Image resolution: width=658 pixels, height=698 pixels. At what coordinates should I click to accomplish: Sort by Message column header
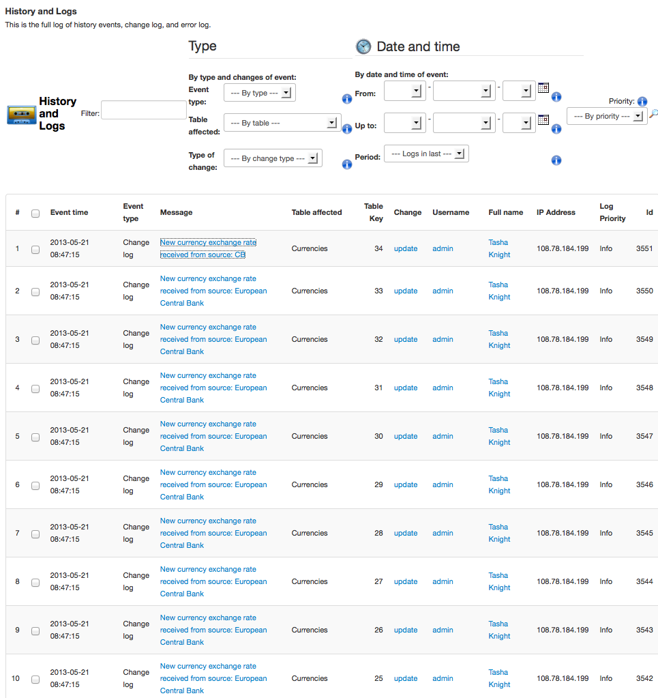[x=176, y=212]
